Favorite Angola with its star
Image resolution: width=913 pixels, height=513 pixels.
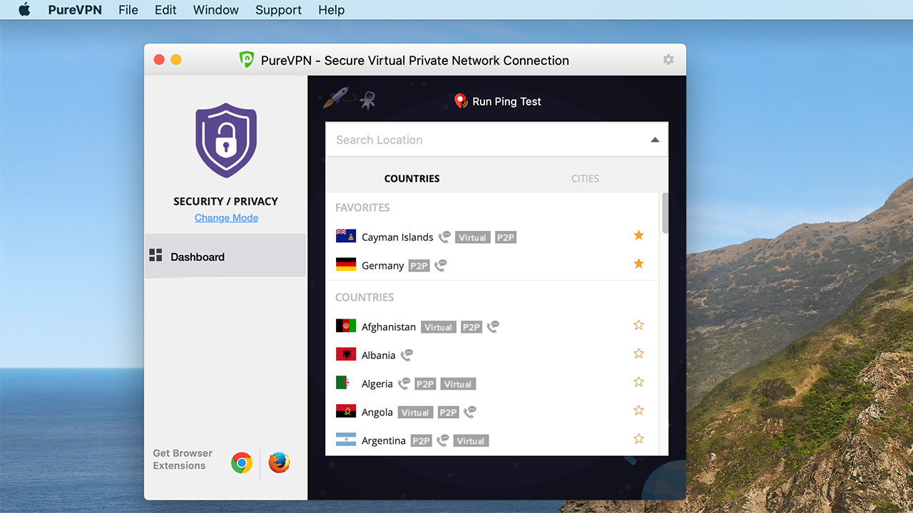coord(638,410)
